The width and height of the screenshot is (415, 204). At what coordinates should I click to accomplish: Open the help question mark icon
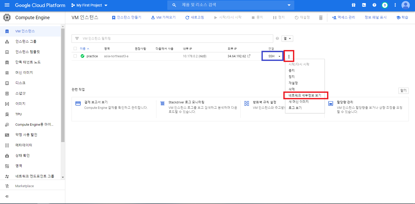coord(374,5)
